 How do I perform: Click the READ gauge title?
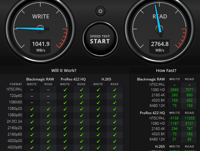pyautogui.click(x=160, y=17)
